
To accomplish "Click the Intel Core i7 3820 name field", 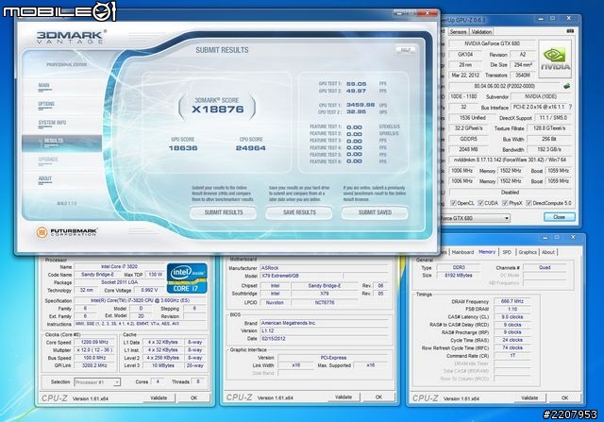I will point(119,266).
